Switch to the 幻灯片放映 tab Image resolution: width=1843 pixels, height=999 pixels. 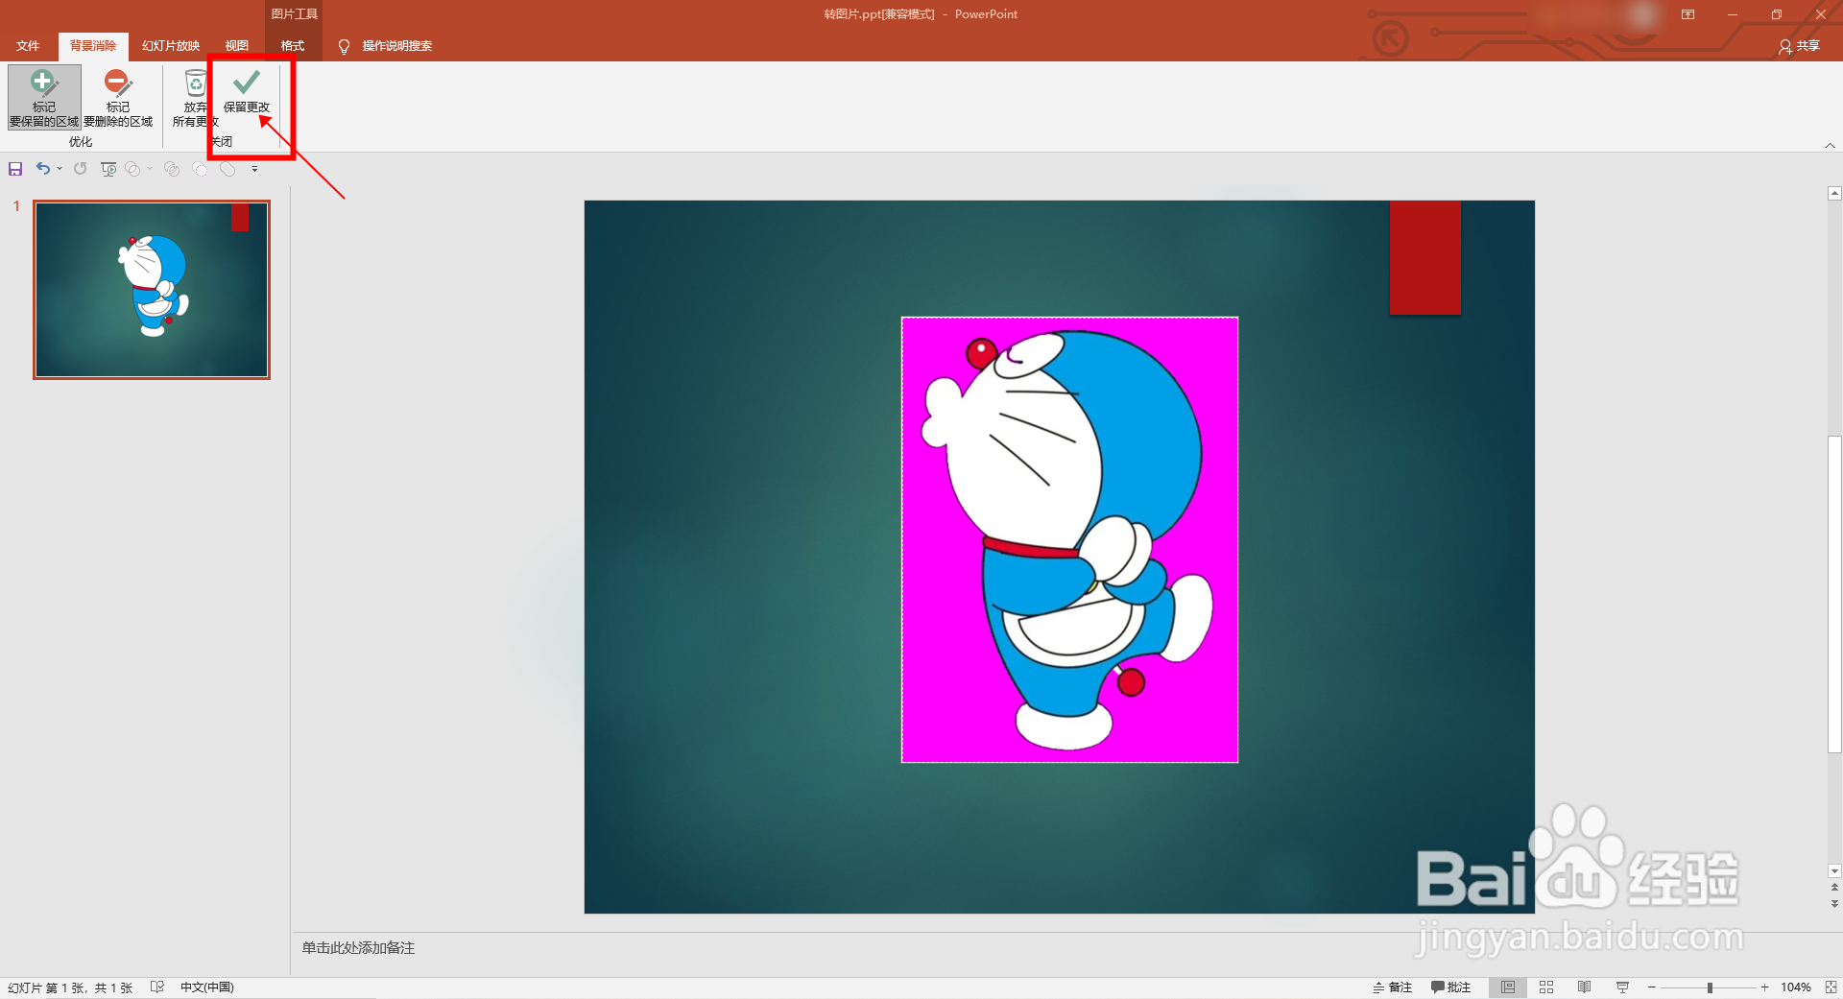tap(171, 46)
